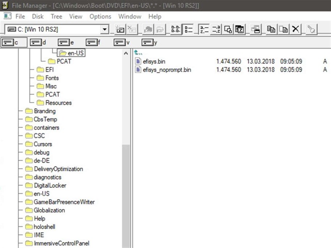Sort files in reverse alphabetical order

[x=216, y=29]
